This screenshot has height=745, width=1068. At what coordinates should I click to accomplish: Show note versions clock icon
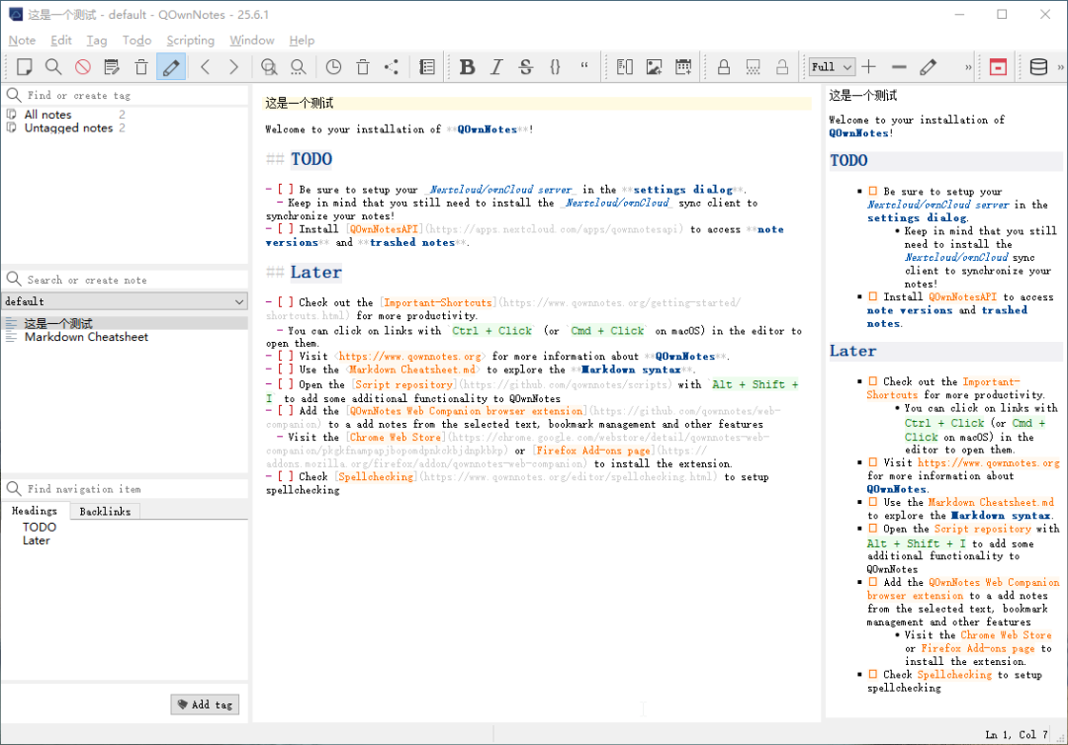tap(333, 66)
